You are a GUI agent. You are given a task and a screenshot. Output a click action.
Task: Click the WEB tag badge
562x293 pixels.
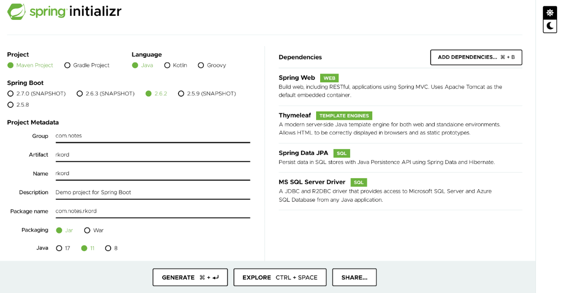[x=329, y=78]
